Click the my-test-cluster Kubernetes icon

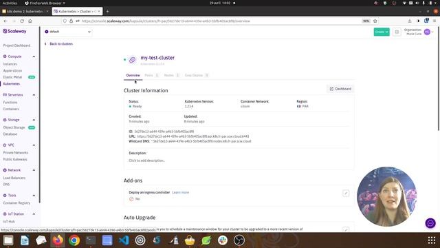point(132,60)
